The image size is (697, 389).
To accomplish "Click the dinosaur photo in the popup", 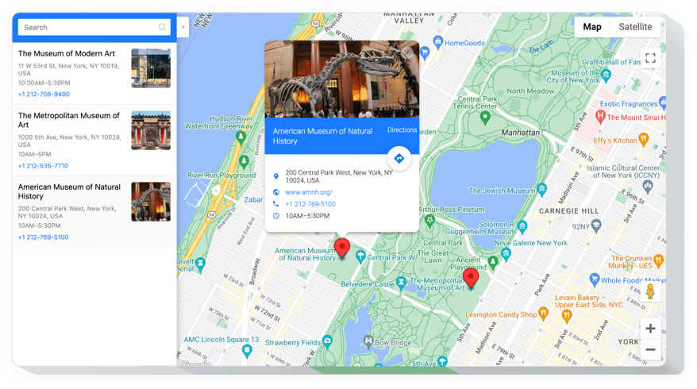I will [x=342, y=79].
